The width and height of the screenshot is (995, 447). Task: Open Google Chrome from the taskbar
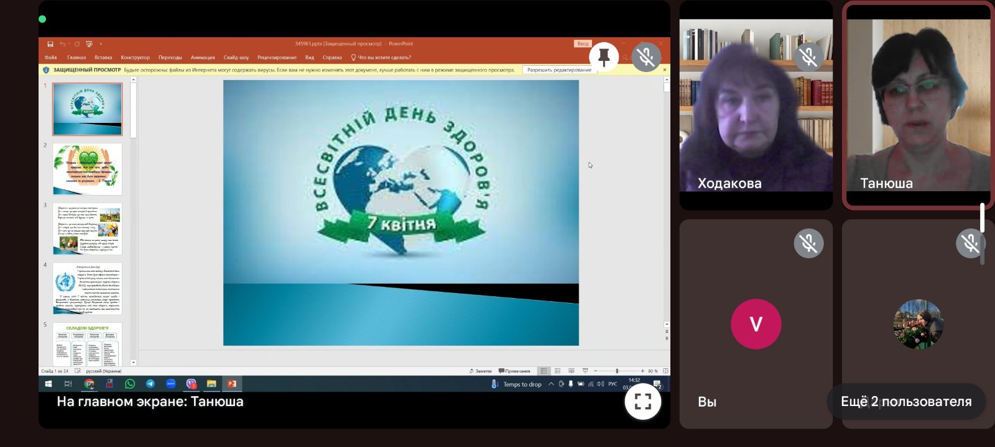tap(89, 384)
